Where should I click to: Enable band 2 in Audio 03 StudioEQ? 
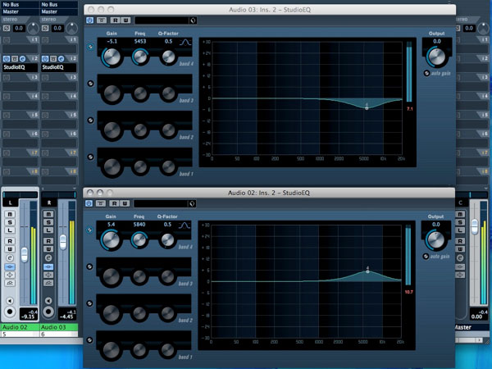[90, 121]
